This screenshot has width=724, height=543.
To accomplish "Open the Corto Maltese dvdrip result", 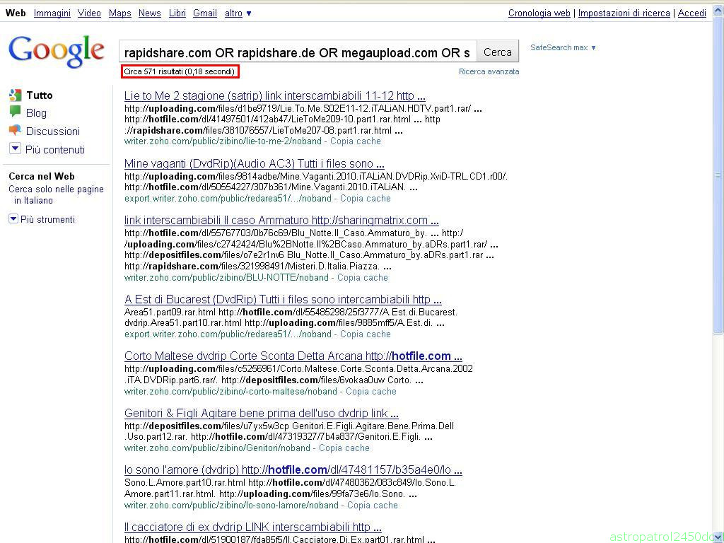I will [293, 356].
